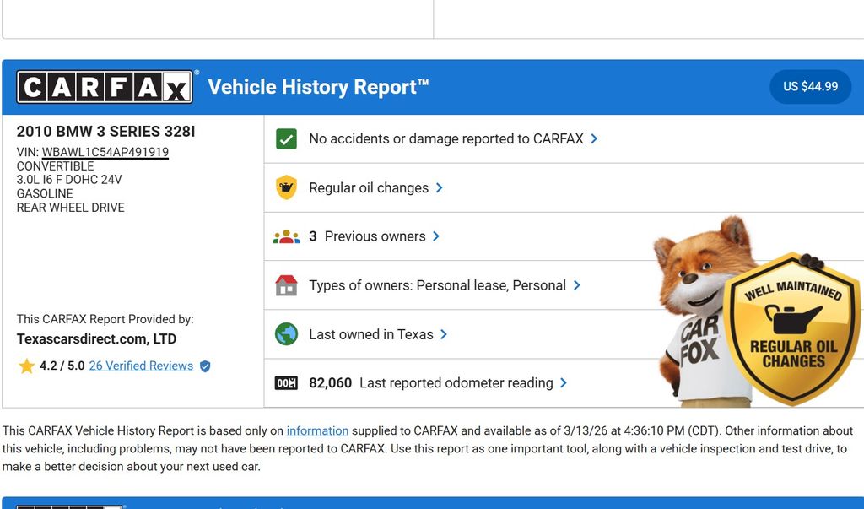864x509 pixels.
Task: Open the 26 Verified Reviews link
Action: 141,366
